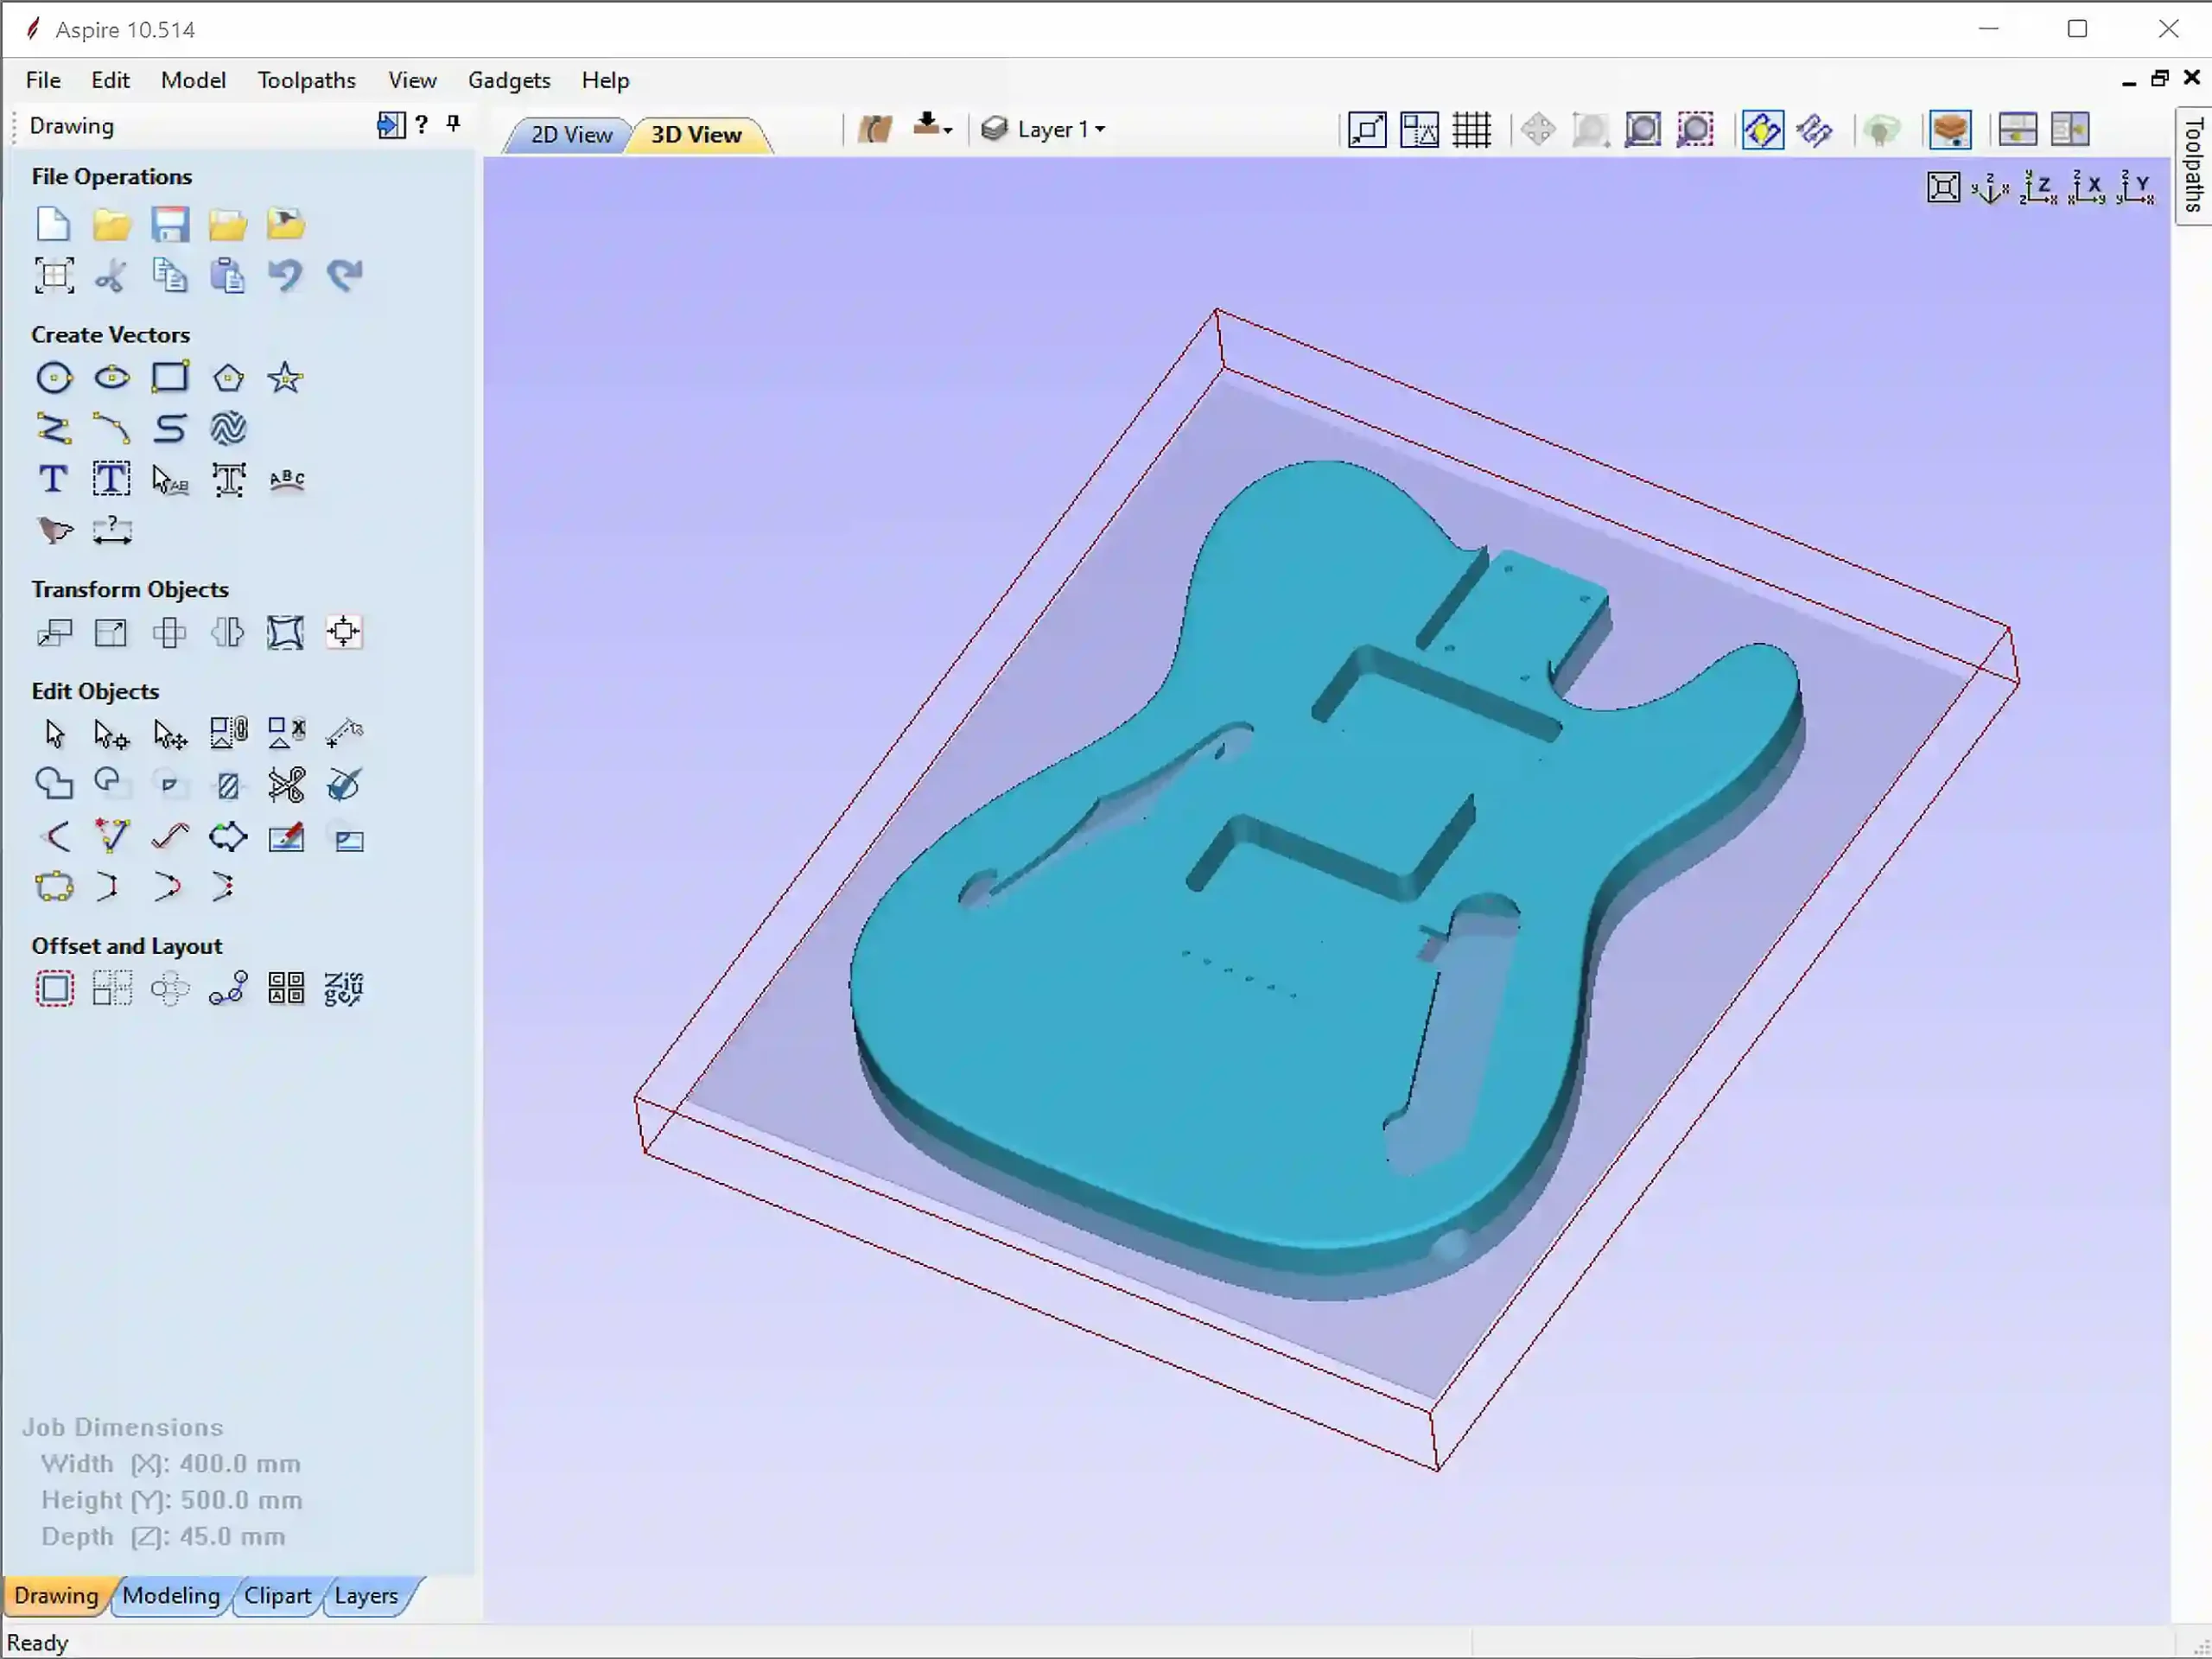The width and height of the screenshot is (2212, 1659).
Task: Select the Draw Text tool
Action: [54, 480]
